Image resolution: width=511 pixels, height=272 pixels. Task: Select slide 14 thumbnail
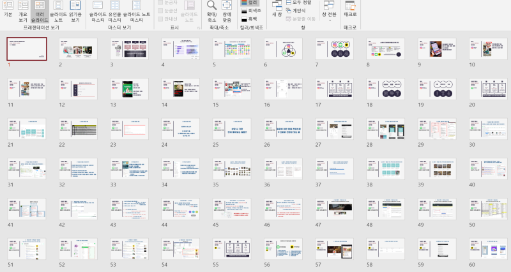[181, 89]
